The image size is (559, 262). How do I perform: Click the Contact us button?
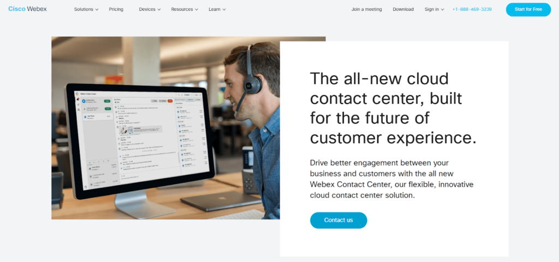coord(338,221)
